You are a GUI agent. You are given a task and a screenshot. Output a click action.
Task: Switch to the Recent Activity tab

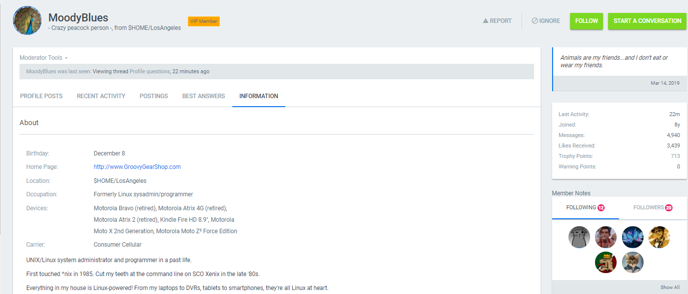point(101,96)
